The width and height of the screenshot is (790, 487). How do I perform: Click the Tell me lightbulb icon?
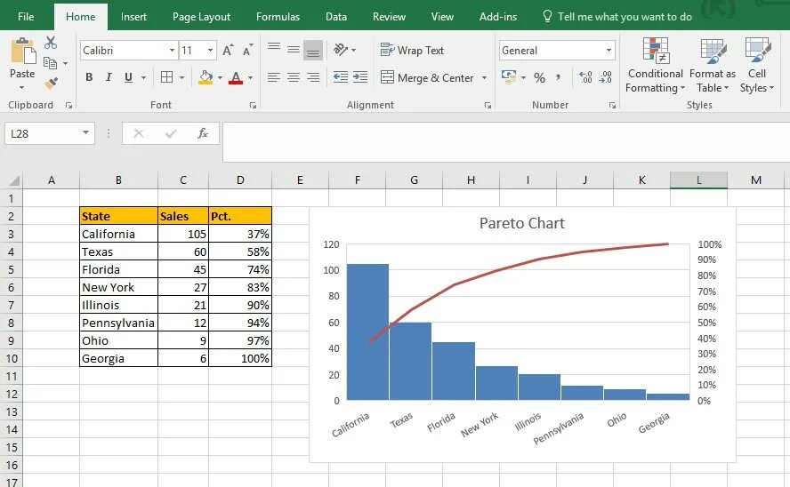pos(547,16)
